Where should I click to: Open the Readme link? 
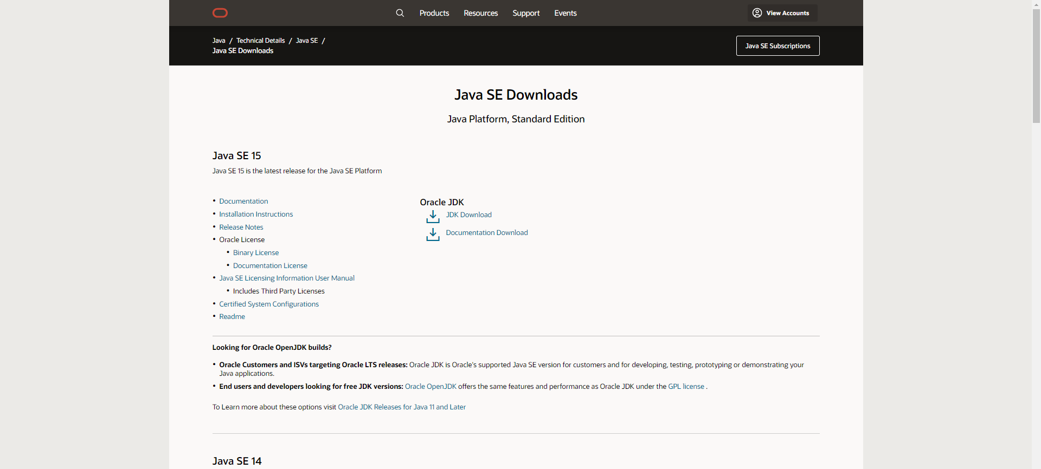(232, 317)
